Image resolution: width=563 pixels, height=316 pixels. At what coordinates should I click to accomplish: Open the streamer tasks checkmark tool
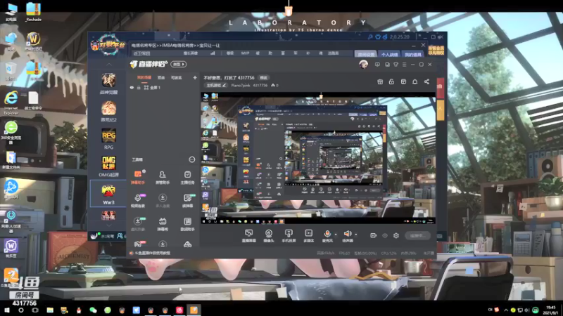[x=187, y=177]
